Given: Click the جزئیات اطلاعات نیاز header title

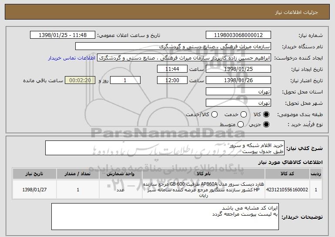Looking at the screenshot, I should click(296, 12).
